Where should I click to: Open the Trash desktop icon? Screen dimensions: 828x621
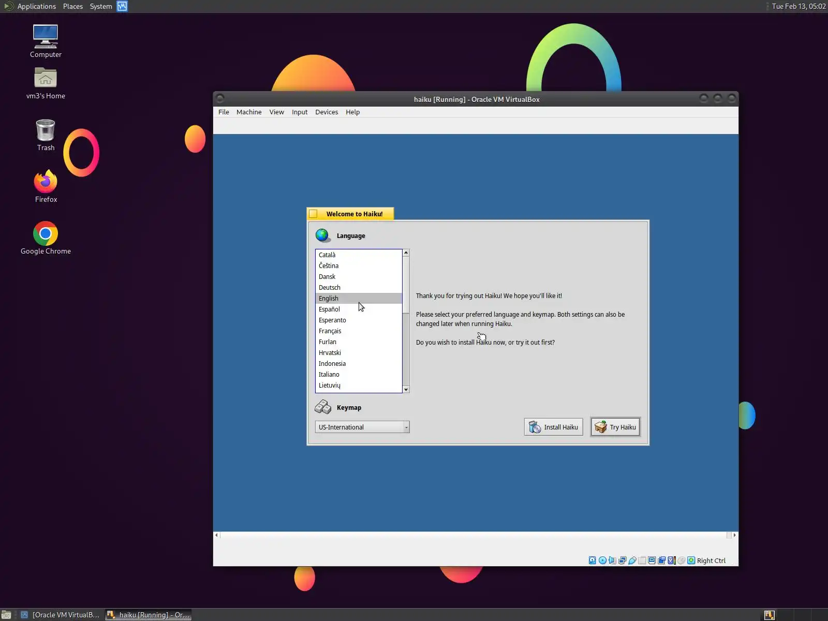click(x=46, y=135)
